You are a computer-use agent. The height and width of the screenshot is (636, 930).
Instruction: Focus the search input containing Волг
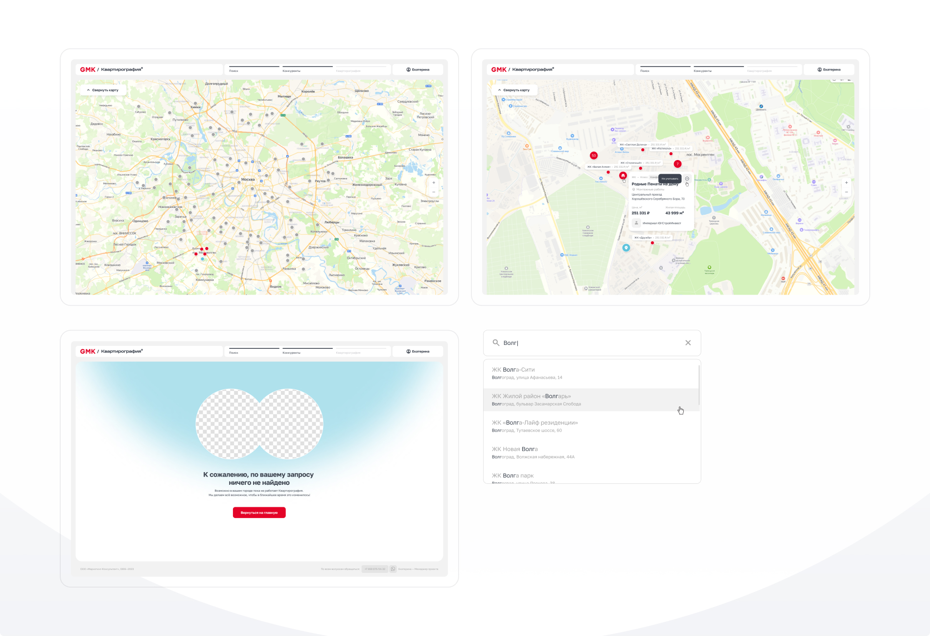coord(587,343)
